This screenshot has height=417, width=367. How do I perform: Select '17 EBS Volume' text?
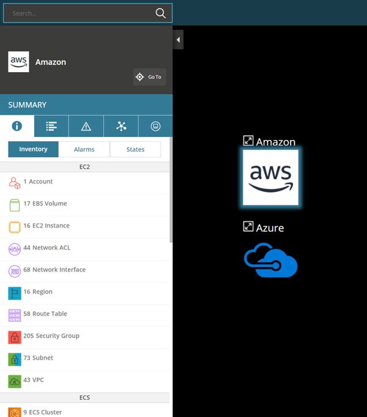(45, 204)
